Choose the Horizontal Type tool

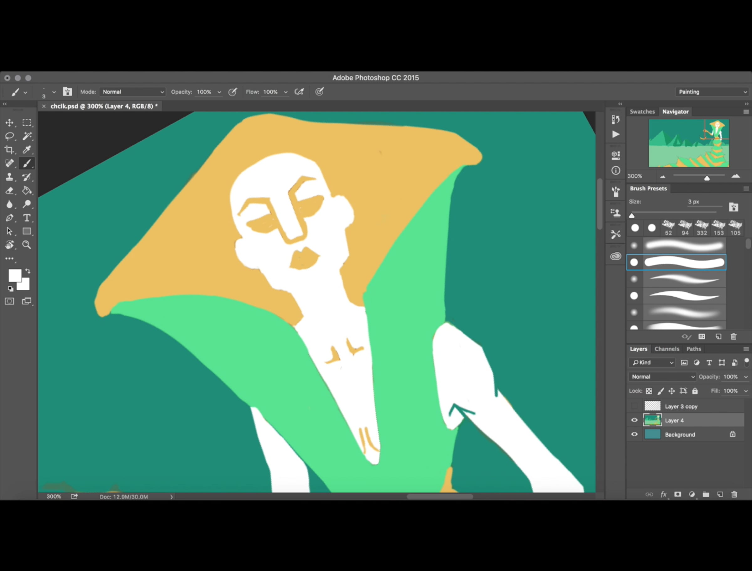coord(27,218)
